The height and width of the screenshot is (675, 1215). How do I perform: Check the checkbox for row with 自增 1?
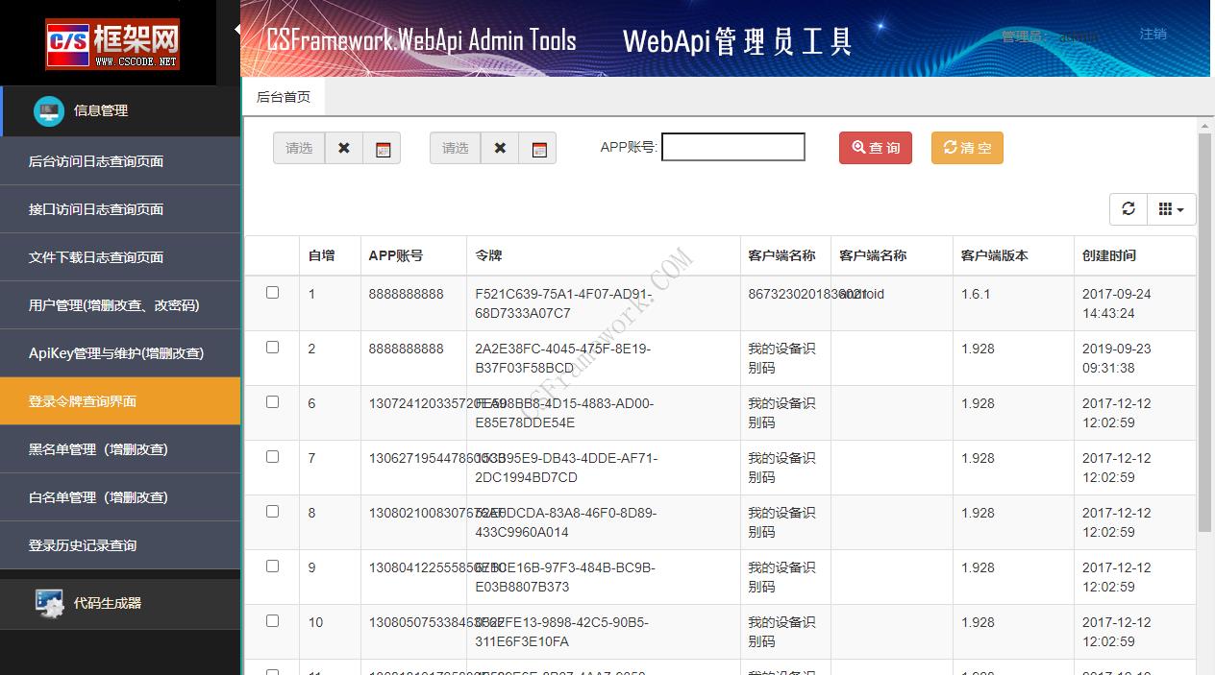click(x=271, y=294)
